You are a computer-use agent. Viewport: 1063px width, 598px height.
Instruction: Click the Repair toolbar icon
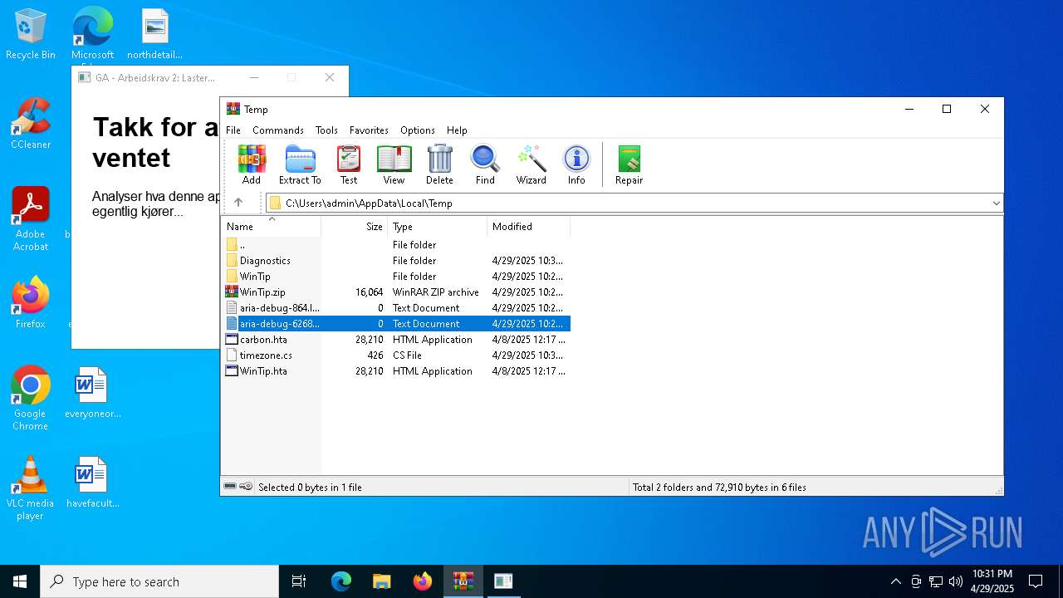tap(629, 164)
